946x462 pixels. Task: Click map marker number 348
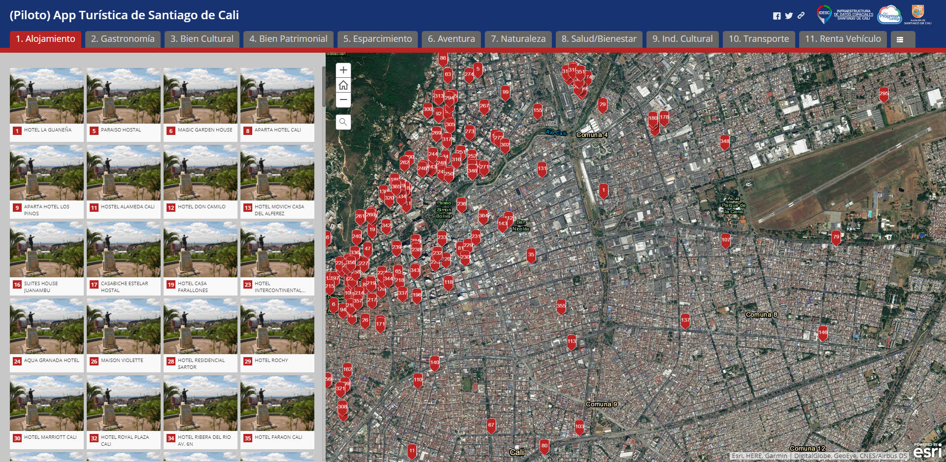click(725, 141)
